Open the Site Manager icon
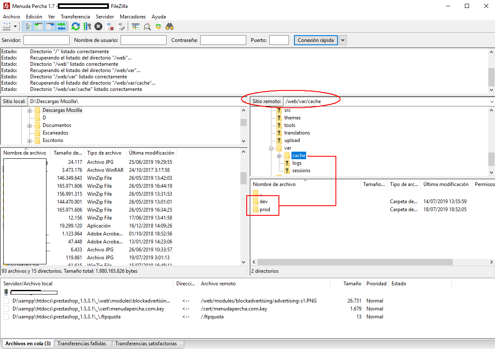This screenshot has width=495, height=349. coord(7,26)
